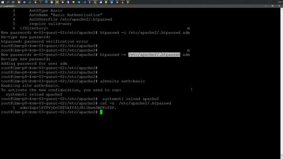Launch File Explorer from taskbar
Viewport: 283px width, 159px height.
tap(19, 2)
